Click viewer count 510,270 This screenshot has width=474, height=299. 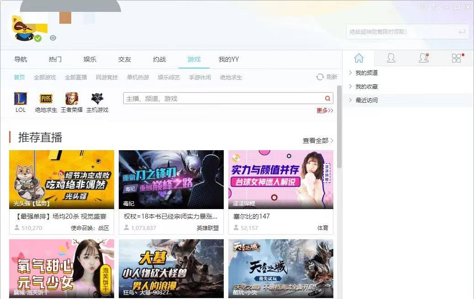tap(32, 228)
